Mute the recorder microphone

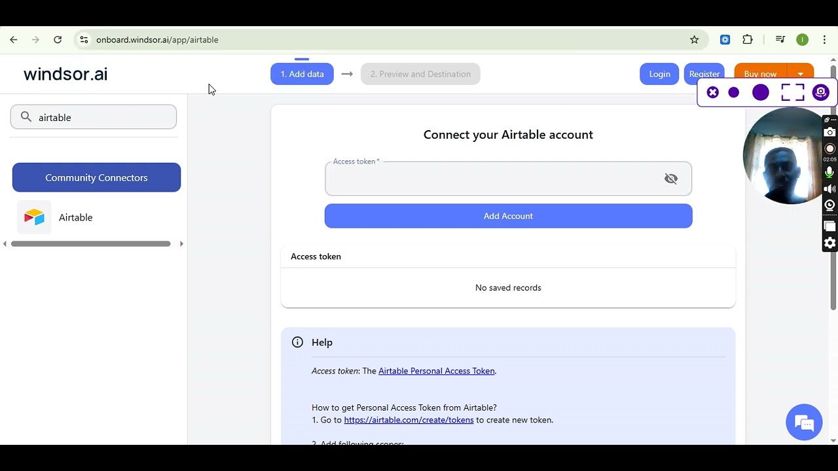tap(829, 173)
